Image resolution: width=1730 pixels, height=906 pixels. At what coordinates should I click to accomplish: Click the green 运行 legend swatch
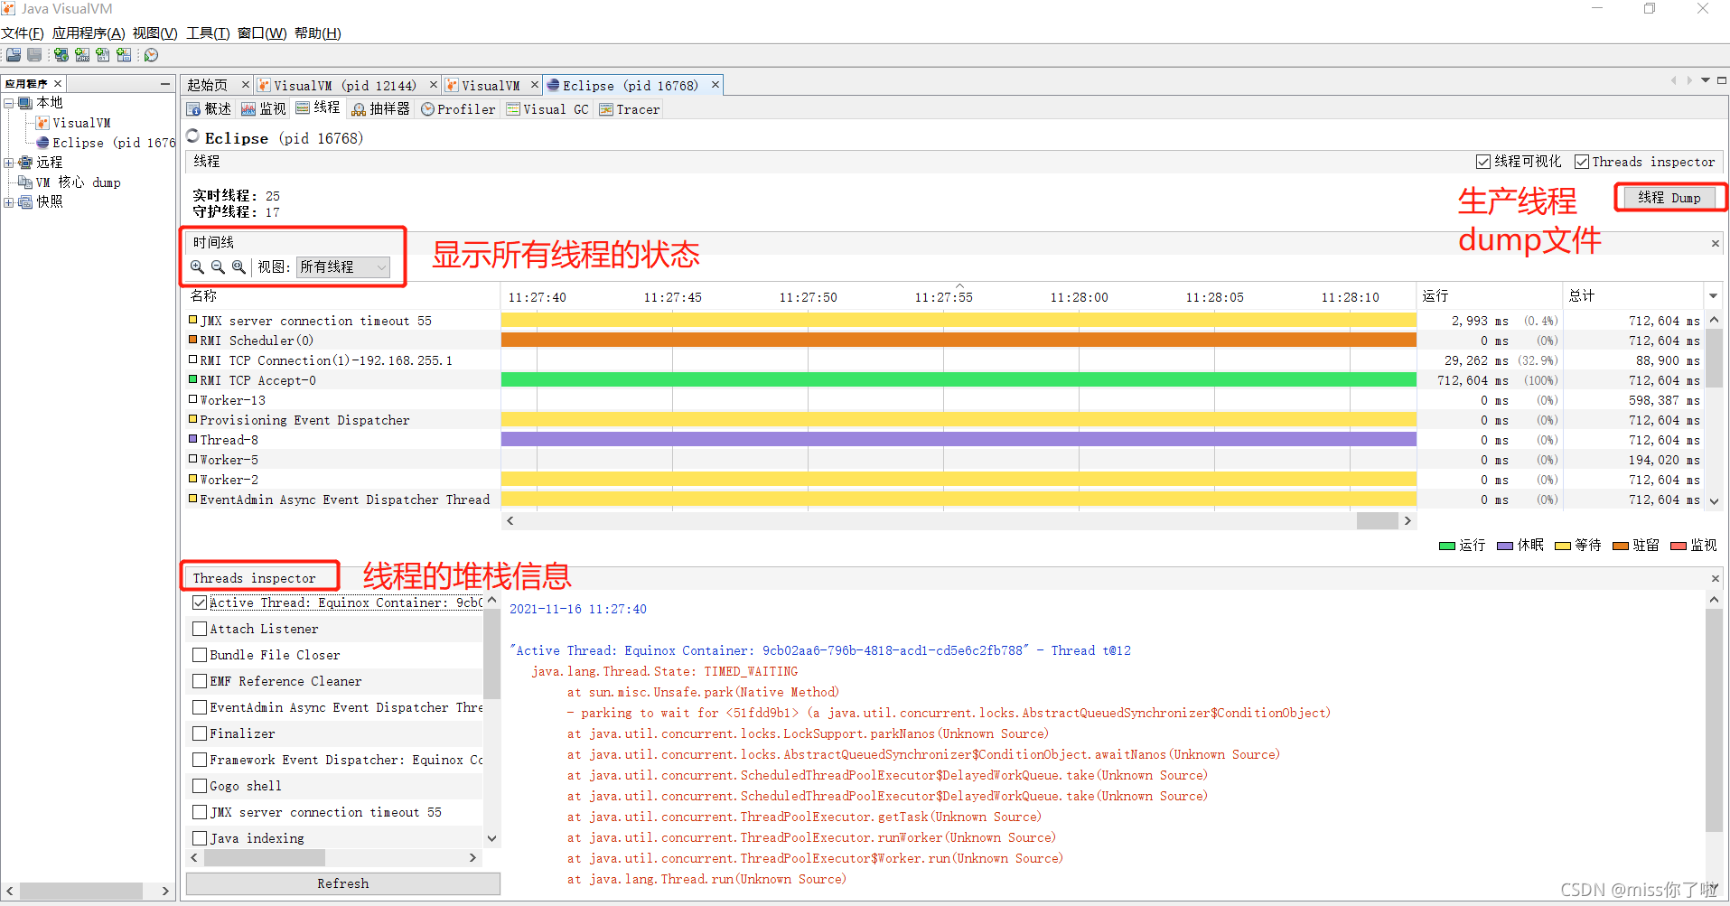pos(1448,545)
